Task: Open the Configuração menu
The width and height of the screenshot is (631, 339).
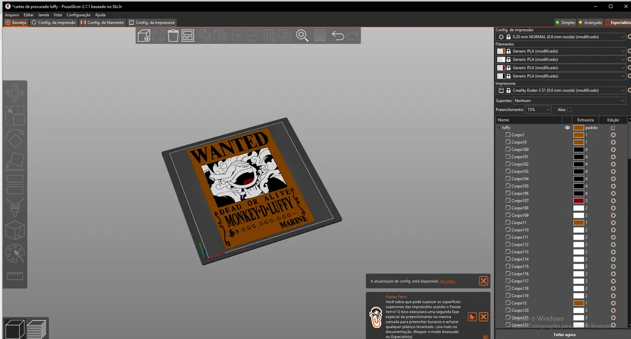Action: (79, 15)
